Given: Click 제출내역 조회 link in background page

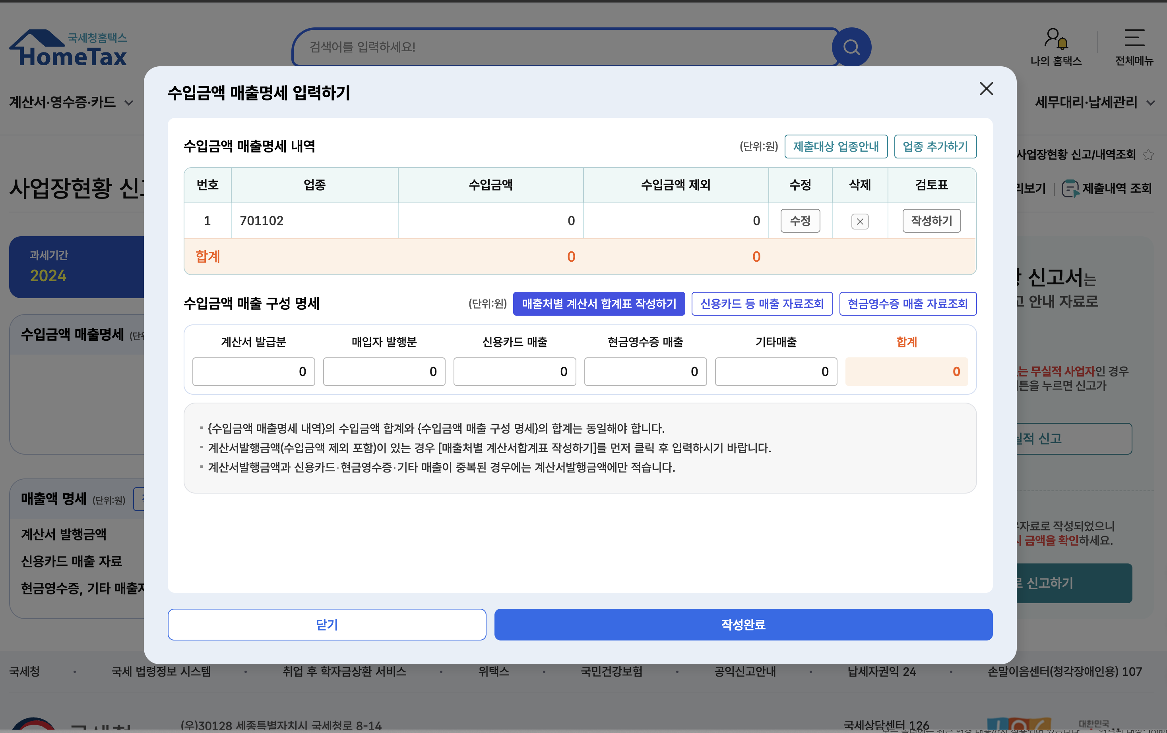Looking at the screenshot, I should tap(1117, 188).
